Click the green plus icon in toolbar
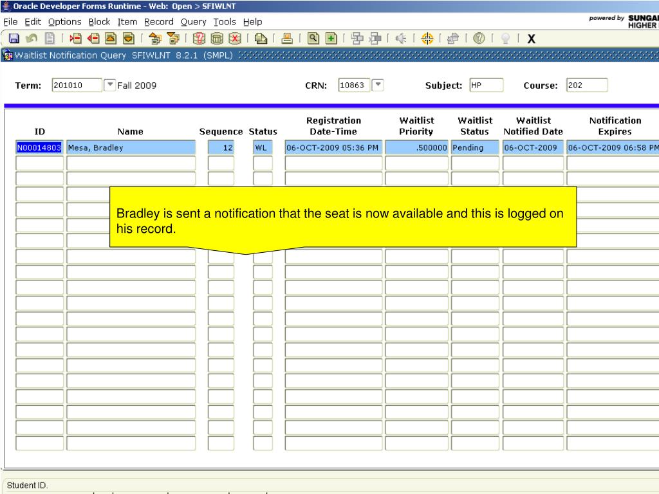 click(328, 38)
